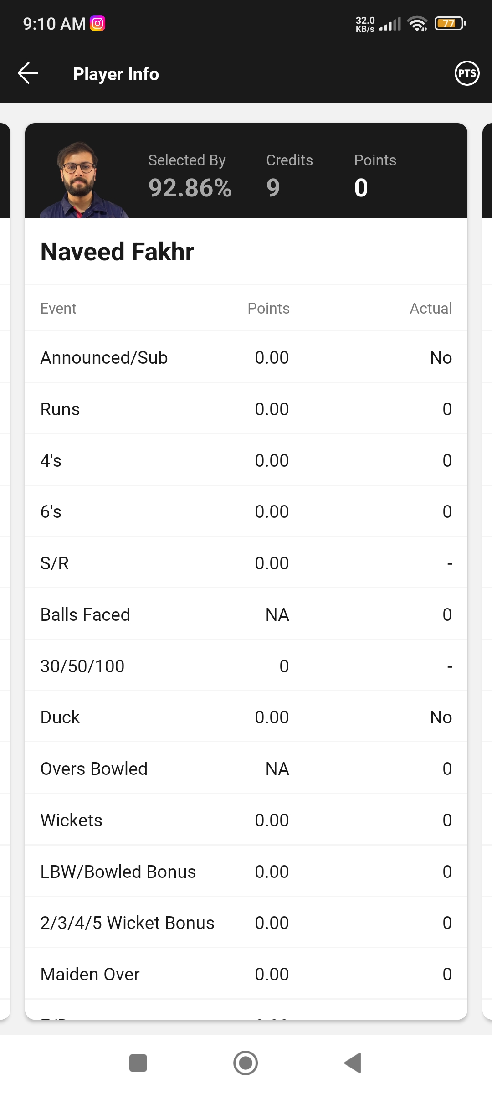Image resolution: width=492 pixels, height=1094 pixels.
Task: Tap the back arrow in header
Action: tap(28, 73)
